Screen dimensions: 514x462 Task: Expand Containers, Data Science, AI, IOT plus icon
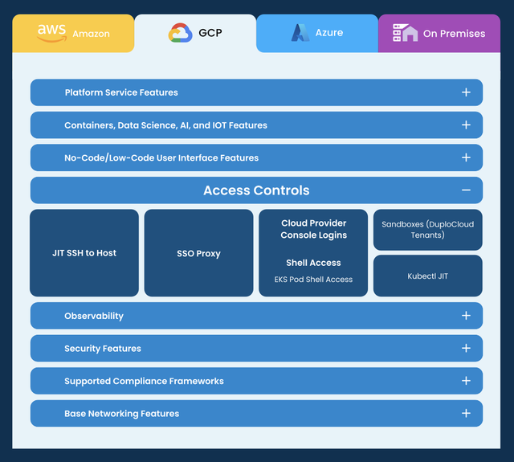pyautogui.click(x=466, y=125)
